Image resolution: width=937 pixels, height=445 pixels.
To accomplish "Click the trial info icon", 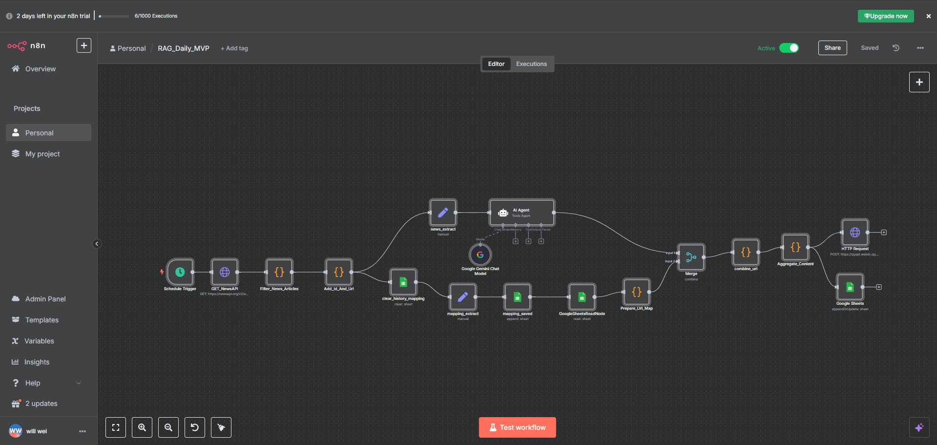I will tap(9, 16).
